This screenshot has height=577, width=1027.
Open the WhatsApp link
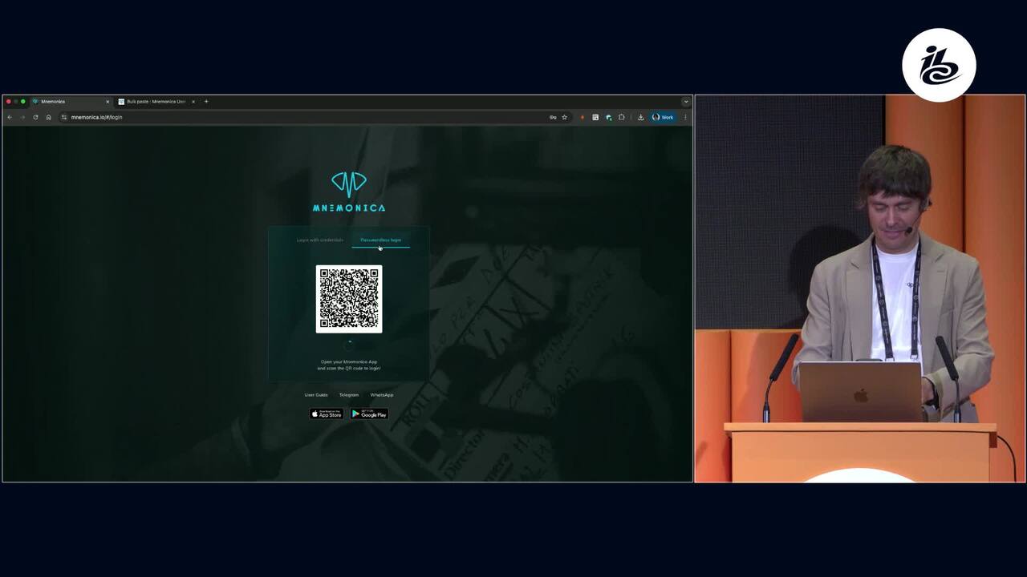[382, 395]
